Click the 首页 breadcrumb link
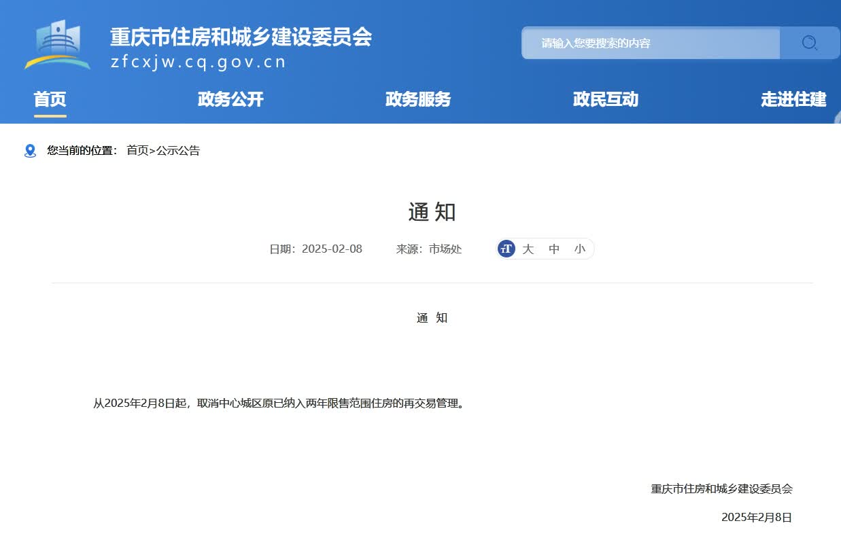 (x=137, y=151)
